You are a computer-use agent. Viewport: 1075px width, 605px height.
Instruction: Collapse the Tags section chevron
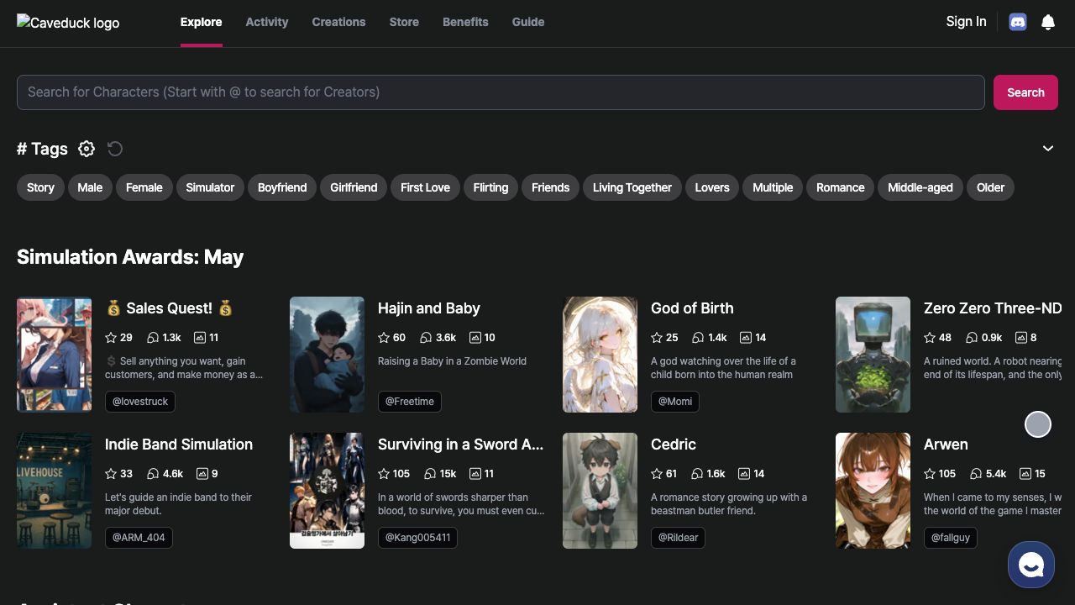pos(1048,149)
